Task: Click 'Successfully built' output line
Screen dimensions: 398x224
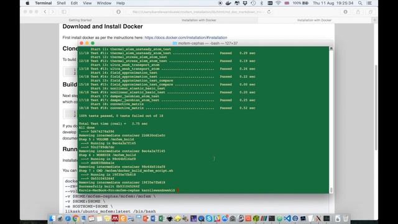Action: click(109, 187)
